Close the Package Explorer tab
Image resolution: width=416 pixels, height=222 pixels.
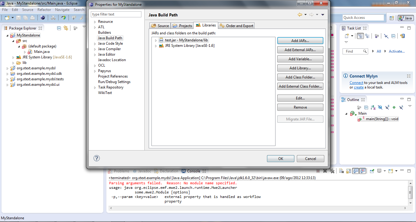(x=40, y=28)
